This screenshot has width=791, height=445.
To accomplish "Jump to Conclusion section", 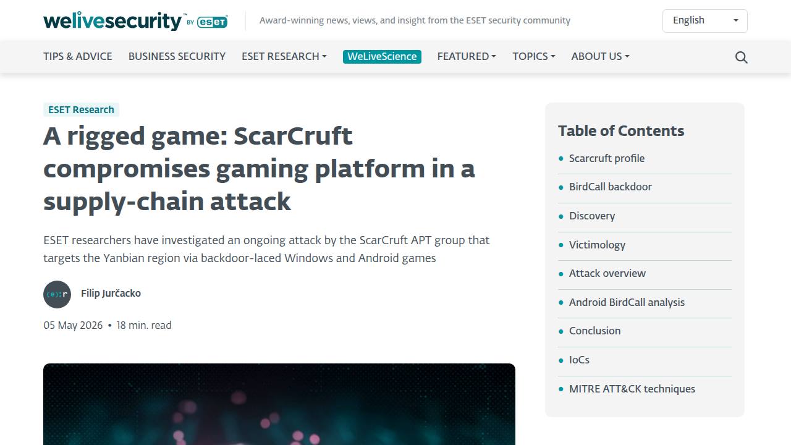I will (594, 331).
